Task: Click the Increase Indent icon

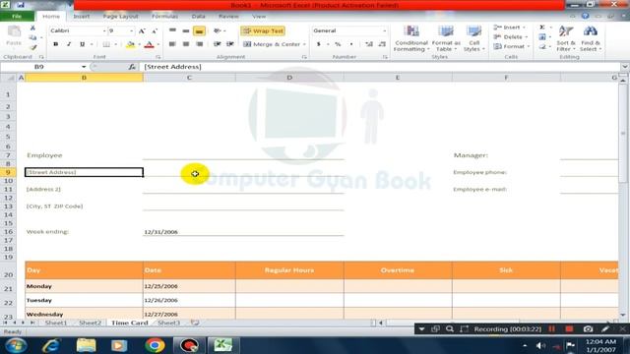Action: [230, 44]
